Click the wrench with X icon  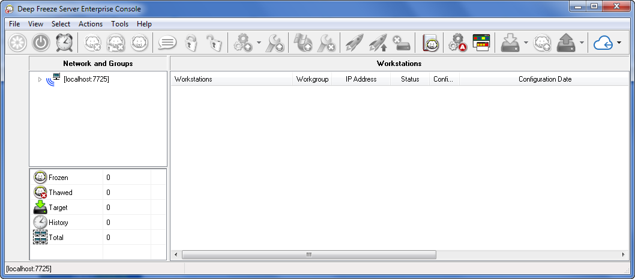(326, 42)
